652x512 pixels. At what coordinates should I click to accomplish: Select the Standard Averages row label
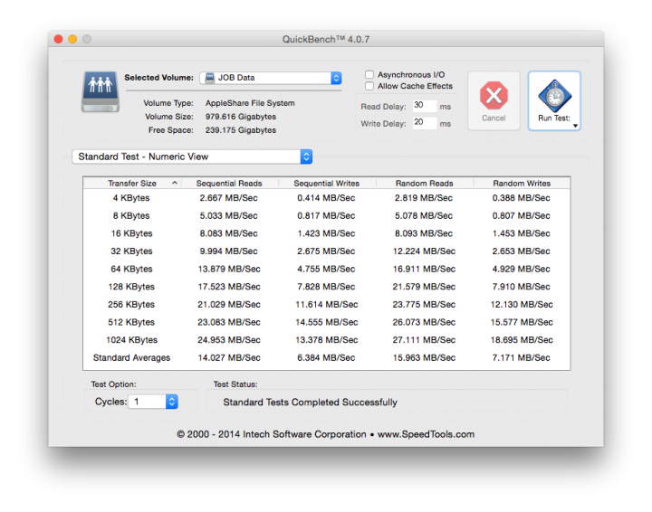pyautogui.click(x=131, y=357)
